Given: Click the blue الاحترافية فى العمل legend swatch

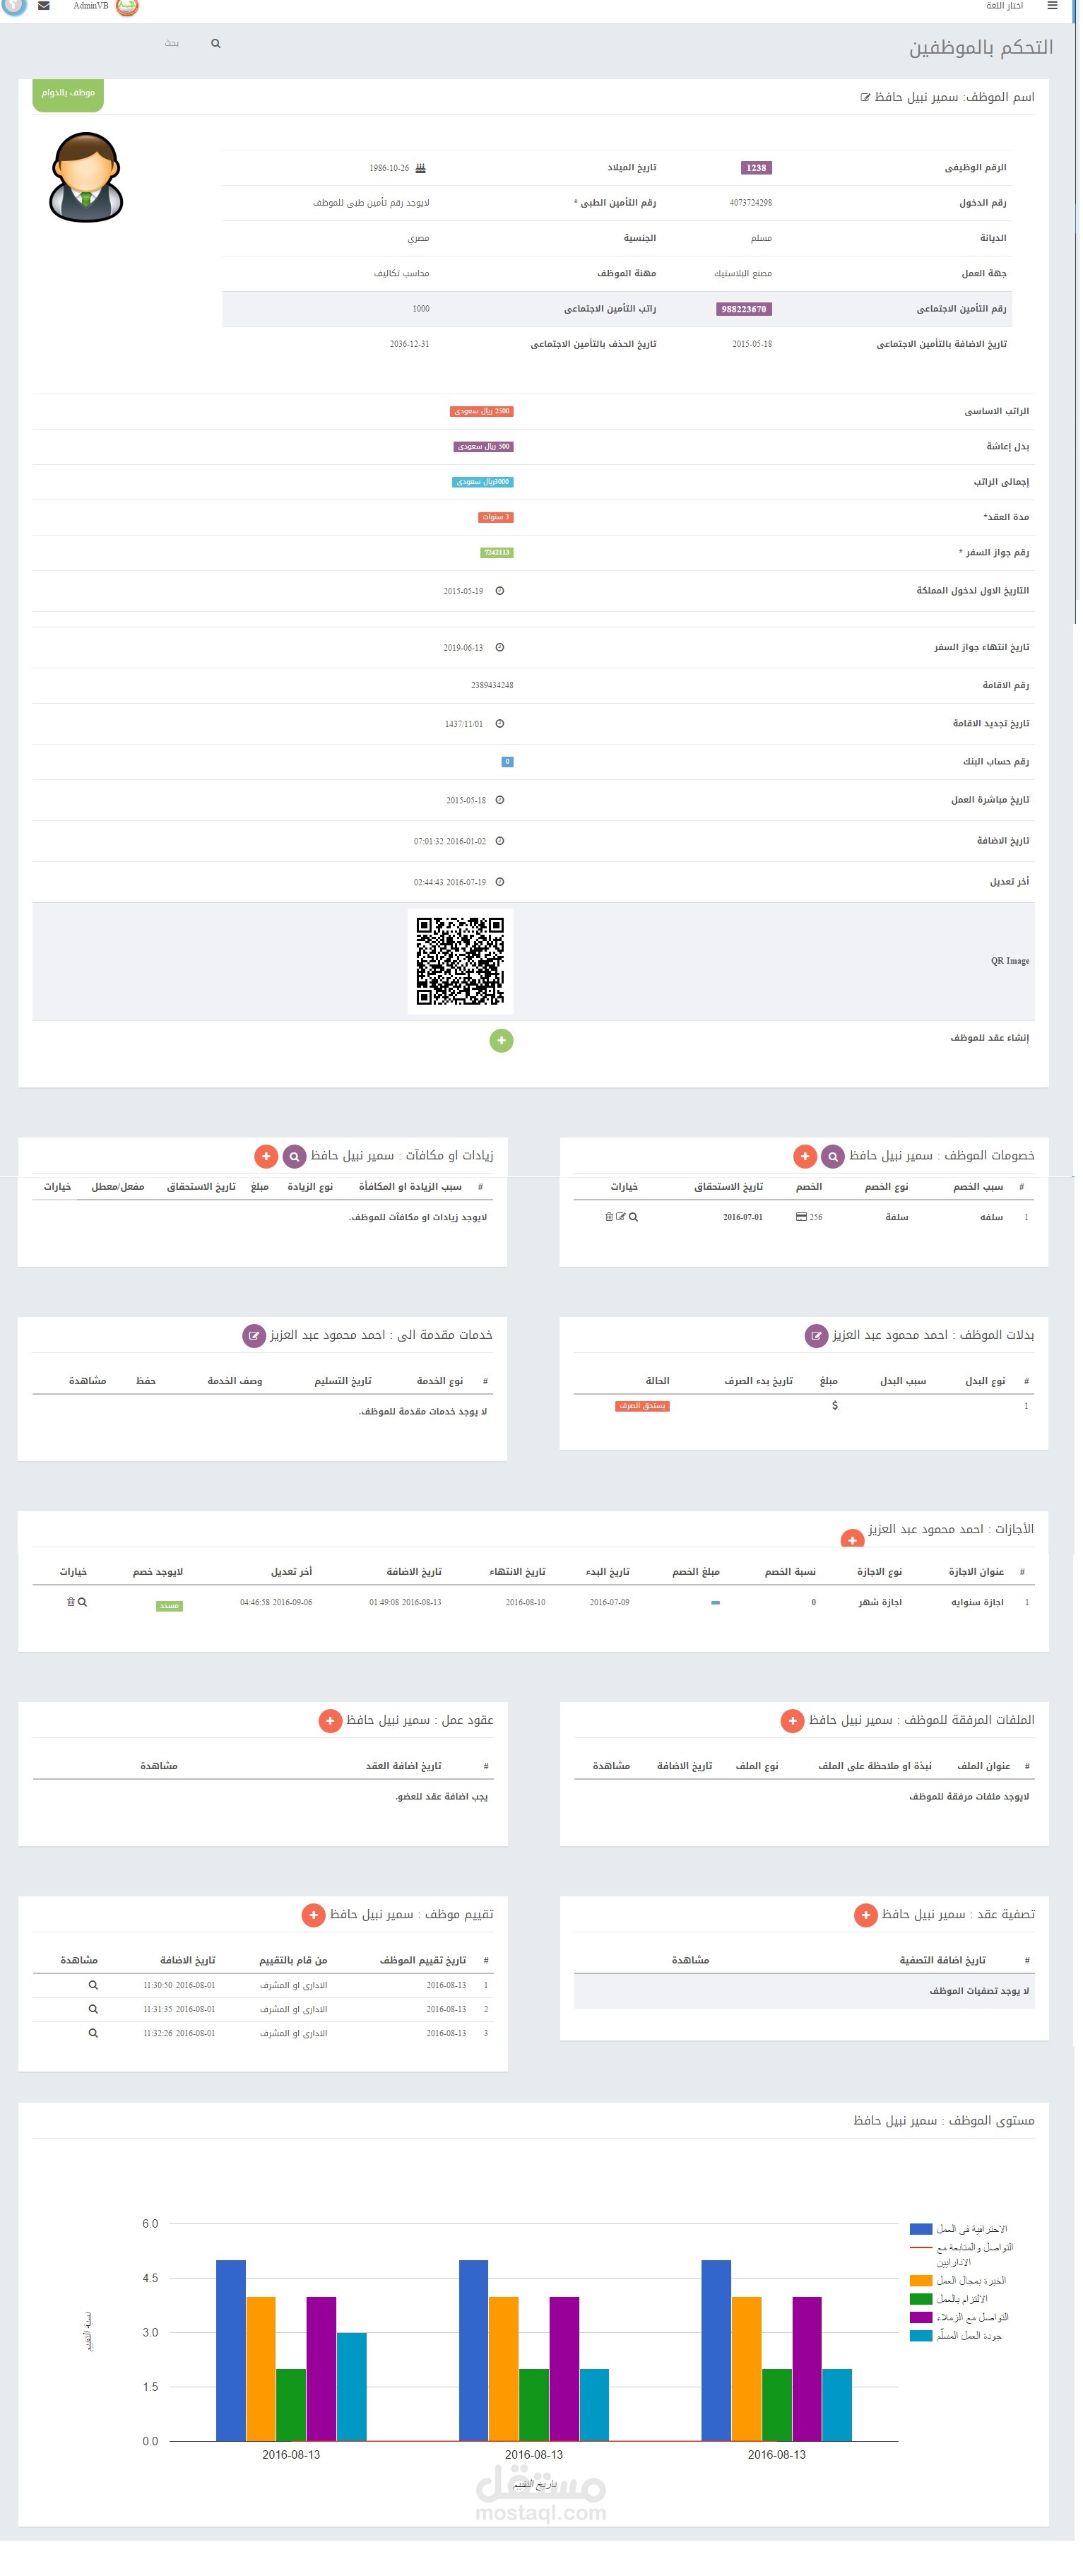Looking at the screenshot, I should click(920, 2229).
